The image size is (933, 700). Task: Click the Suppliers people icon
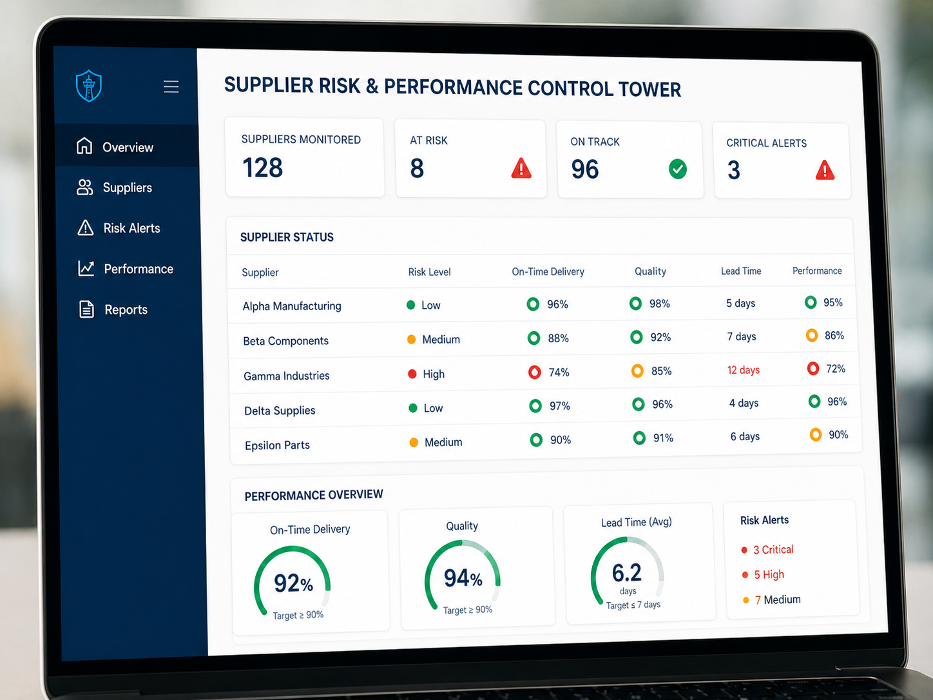[x=85, y=187]
